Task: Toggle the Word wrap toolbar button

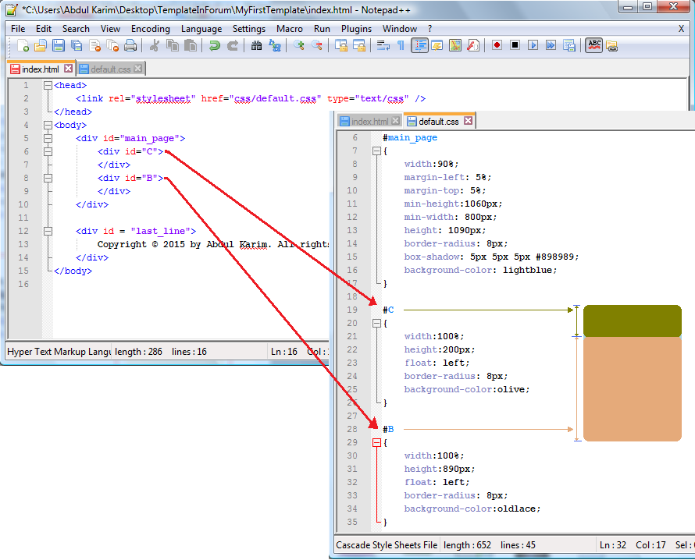Action: pyautogui.click(x=383, y=45)
